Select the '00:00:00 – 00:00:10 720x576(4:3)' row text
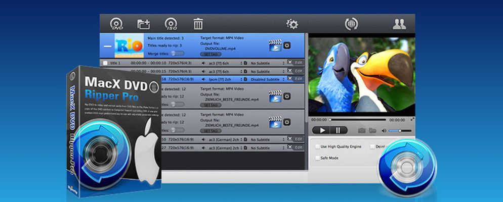The image size is (503, 202). tap(161, 63)
